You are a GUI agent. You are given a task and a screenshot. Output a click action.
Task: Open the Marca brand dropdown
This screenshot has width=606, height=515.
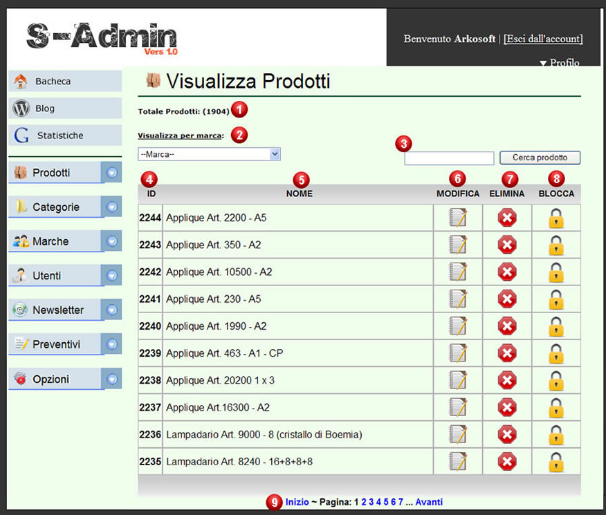pos(209,154)
